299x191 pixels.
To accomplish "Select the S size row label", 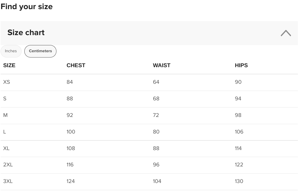I will 5,99.
